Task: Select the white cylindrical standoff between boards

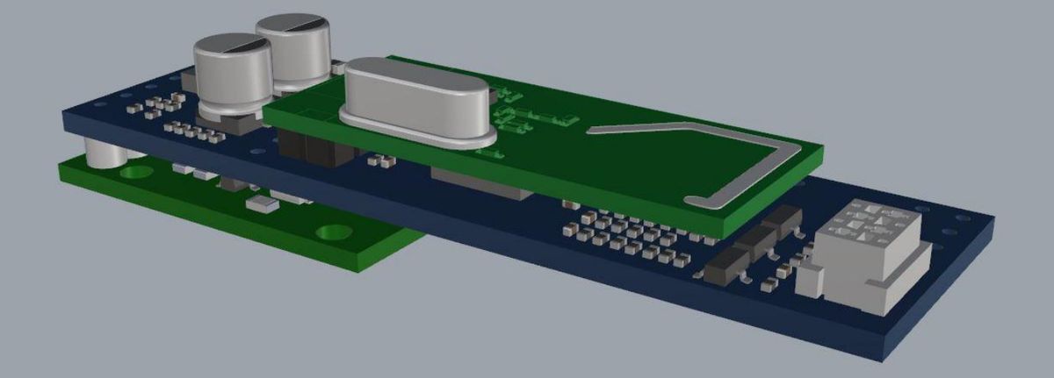Action: (x=107, y=152)
